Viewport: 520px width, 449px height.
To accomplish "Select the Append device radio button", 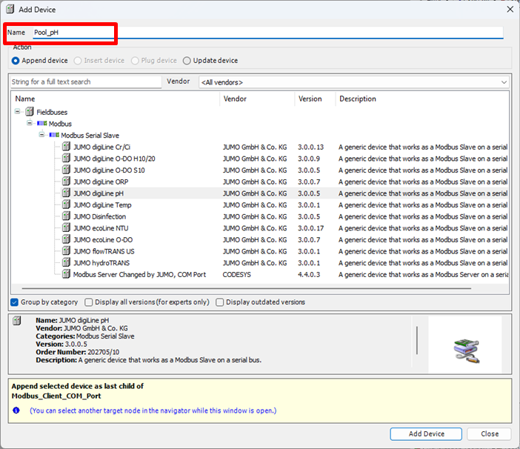I will pos(16,61).
